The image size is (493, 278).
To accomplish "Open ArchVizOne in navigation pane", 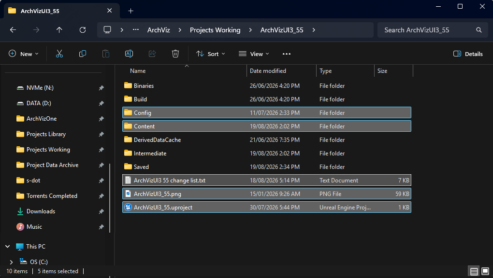I will tap(42, 119).
